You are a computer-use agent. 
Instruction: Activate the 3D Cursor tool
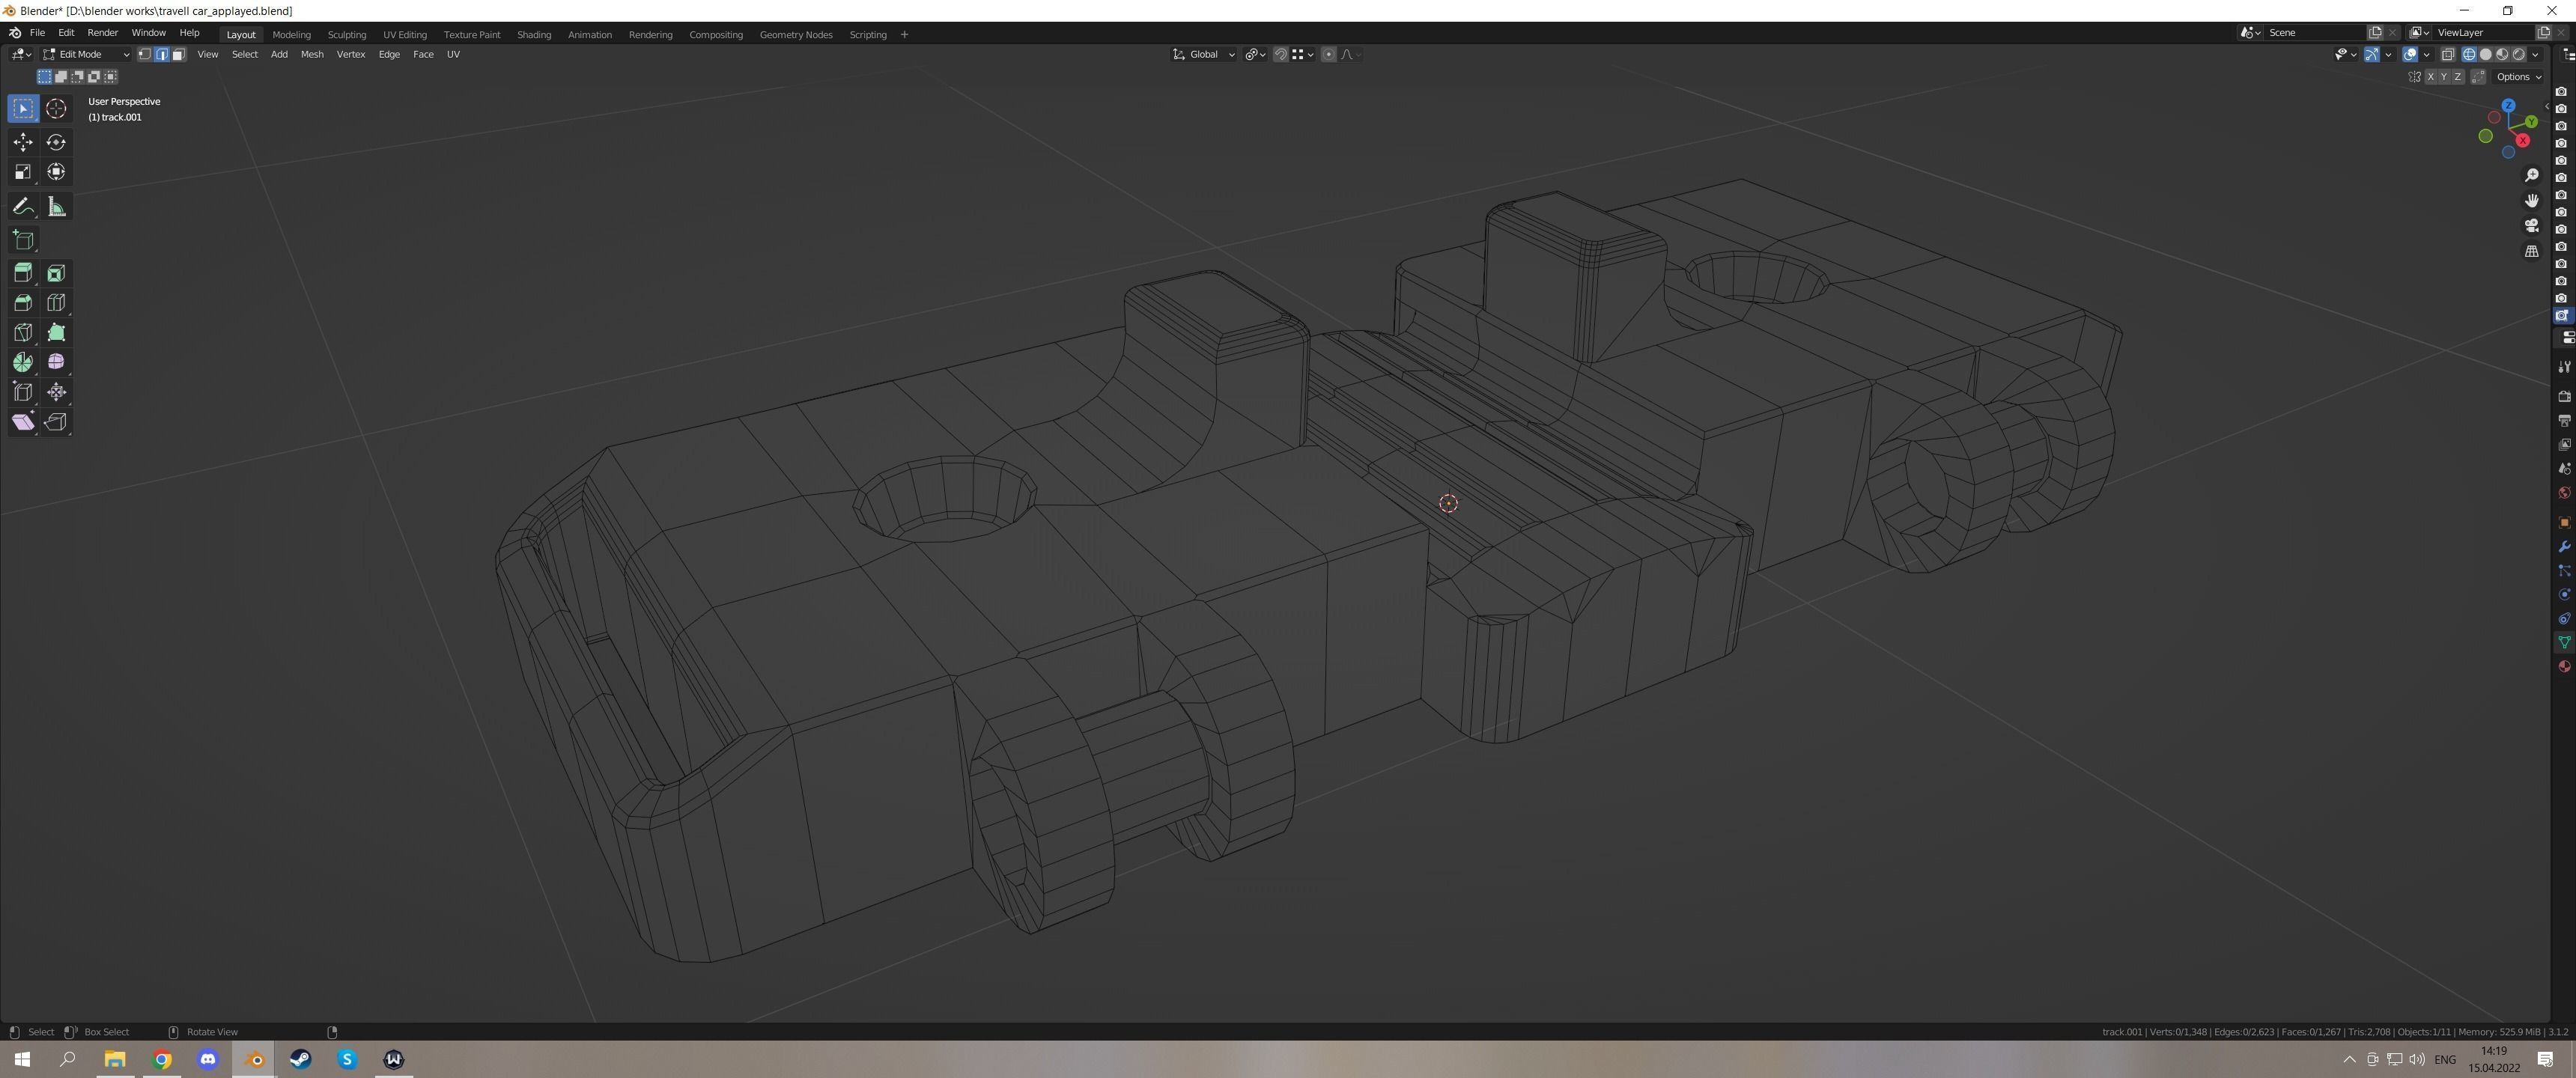[56, 108]
